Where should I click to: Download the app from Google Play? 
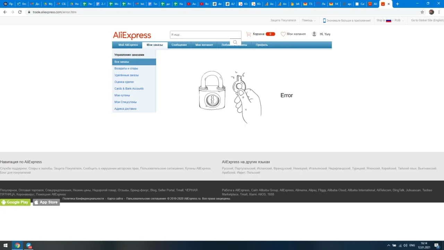click(x=15, y=202)
